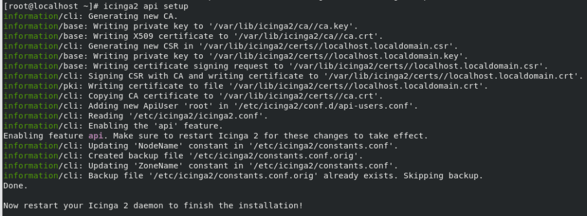This screenshot has height=216, width=587.
Task: Click the 'information/pki' log line
Action: tap(246, 86)
